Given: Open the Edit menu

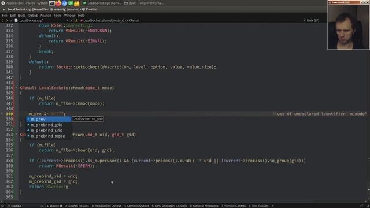Looking at the screenshot, I should [x=13, y=16].
